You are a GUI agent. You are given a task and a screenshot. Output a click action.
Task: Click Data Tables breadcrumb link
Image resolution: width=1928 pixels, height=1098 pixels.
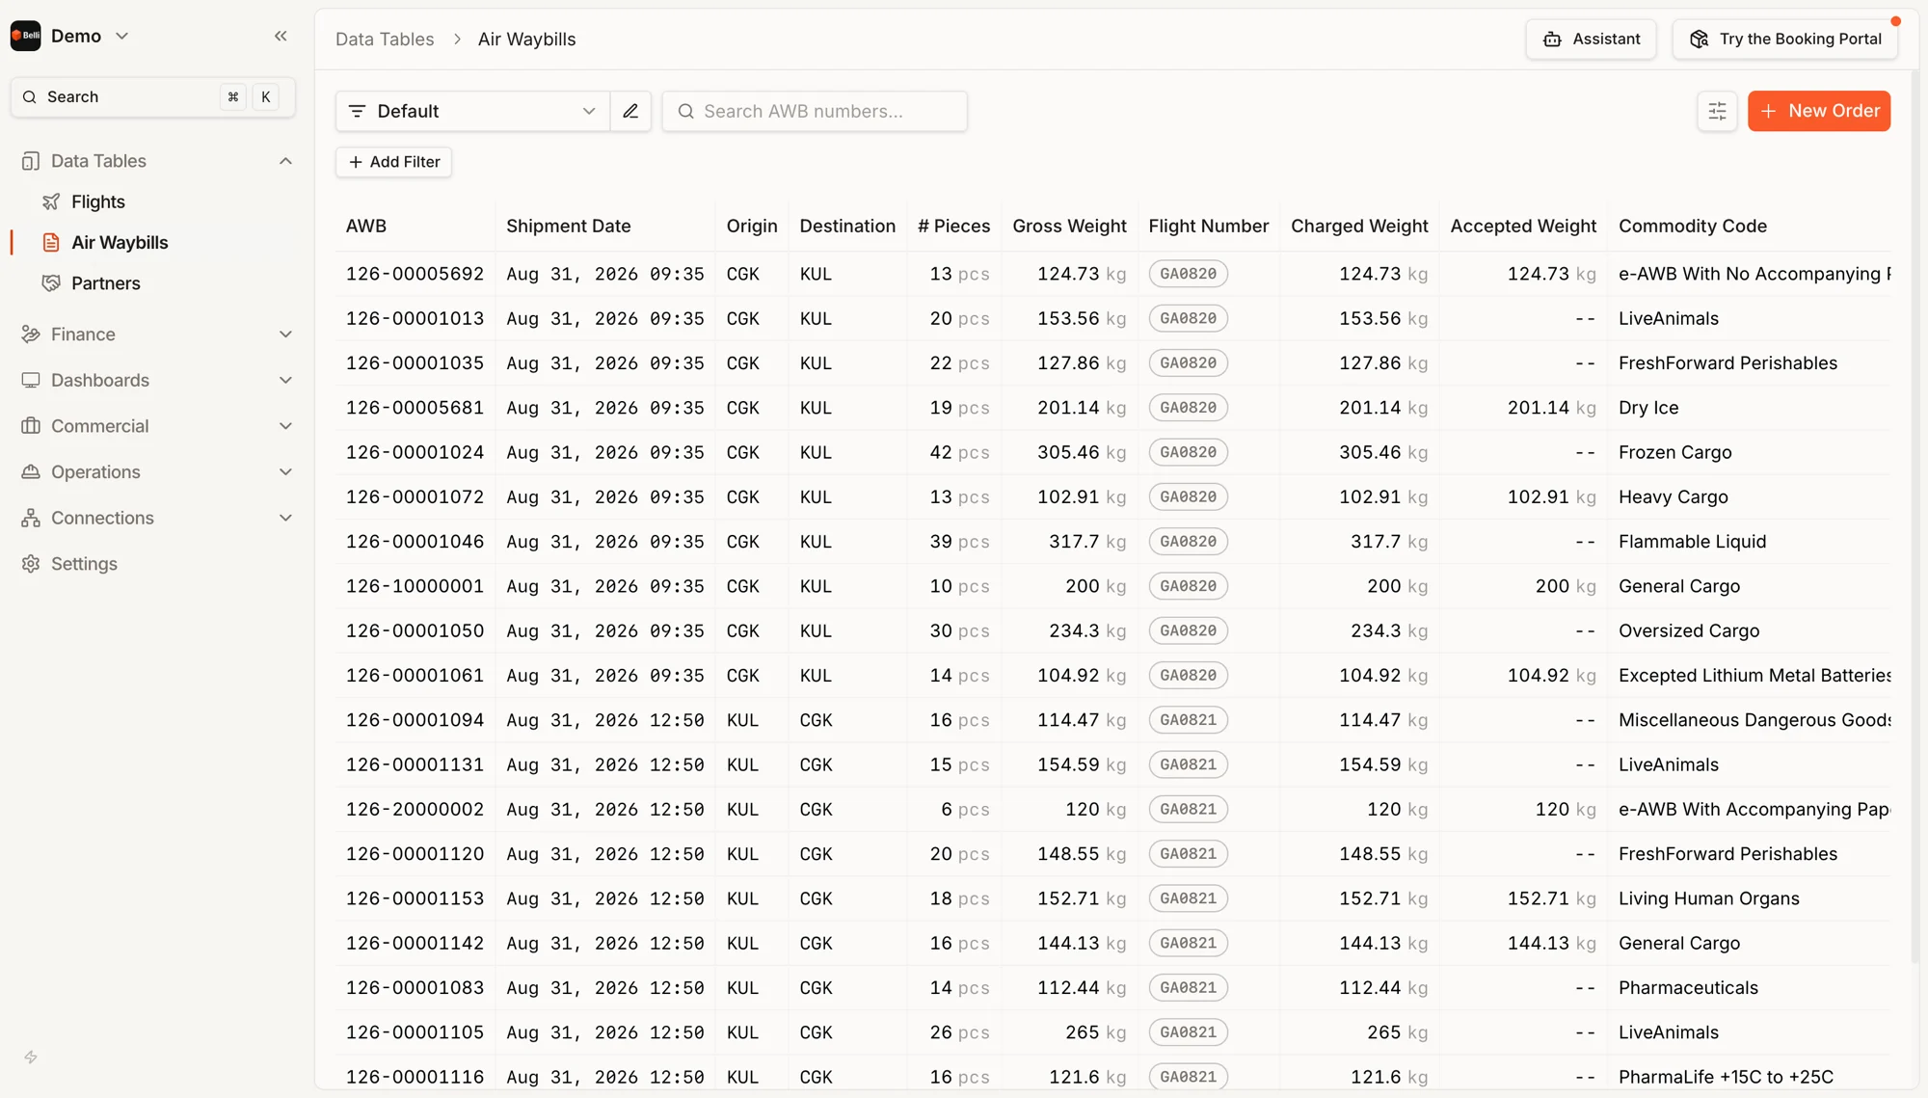click(x=385, y=40)
